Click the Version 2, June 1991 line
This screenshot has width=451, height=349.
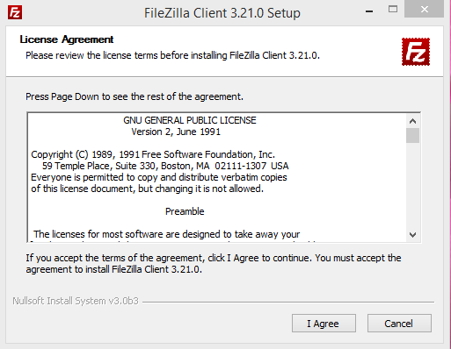176,132
